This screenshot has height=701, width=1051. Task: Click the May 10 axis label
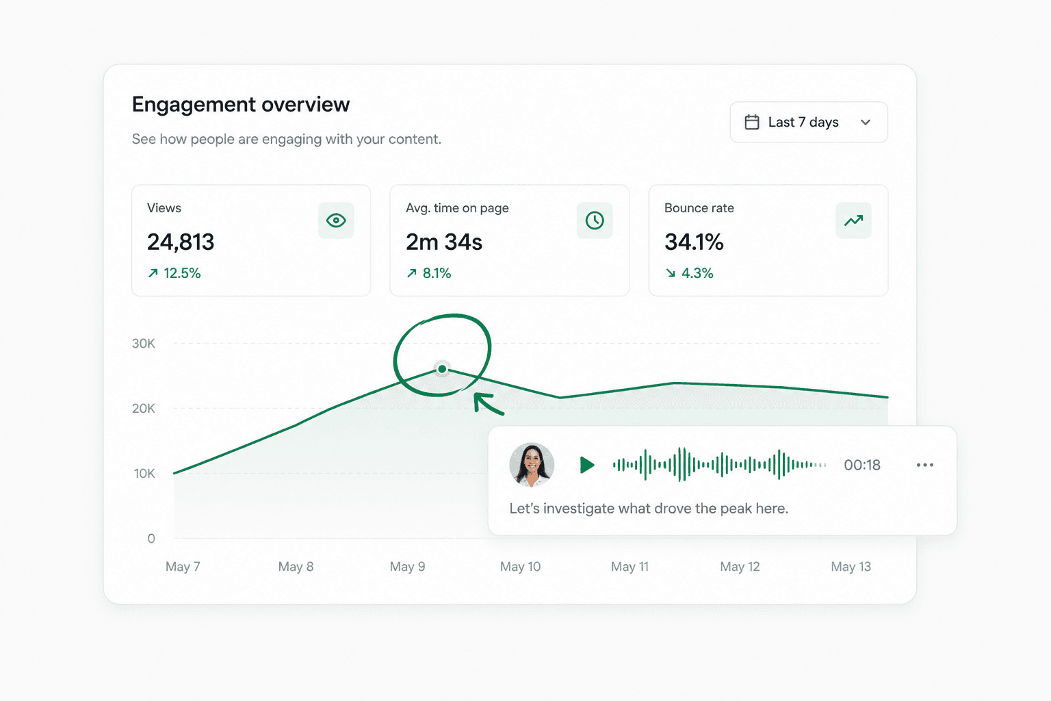(520, 567)
